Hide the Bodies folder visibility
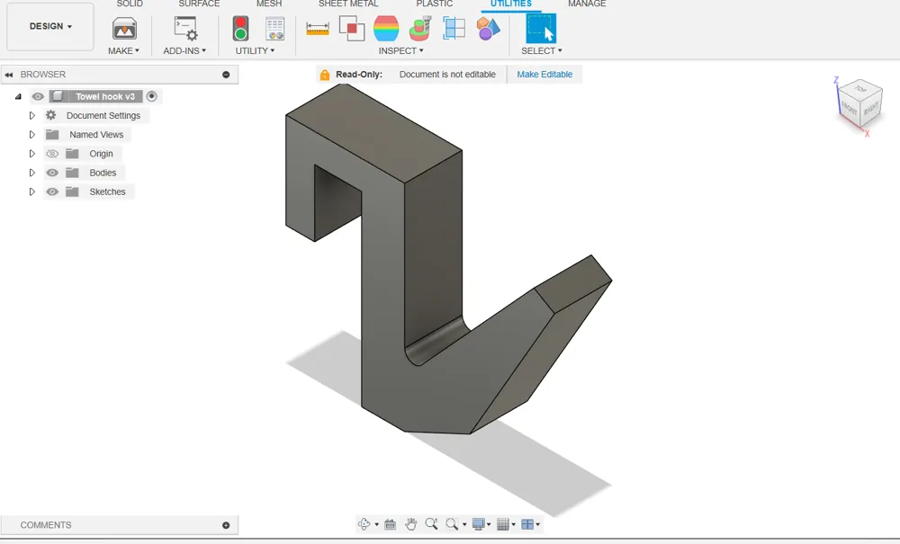Screen dimensions: 900x544 pyautogui.click(x=52, y=173)
